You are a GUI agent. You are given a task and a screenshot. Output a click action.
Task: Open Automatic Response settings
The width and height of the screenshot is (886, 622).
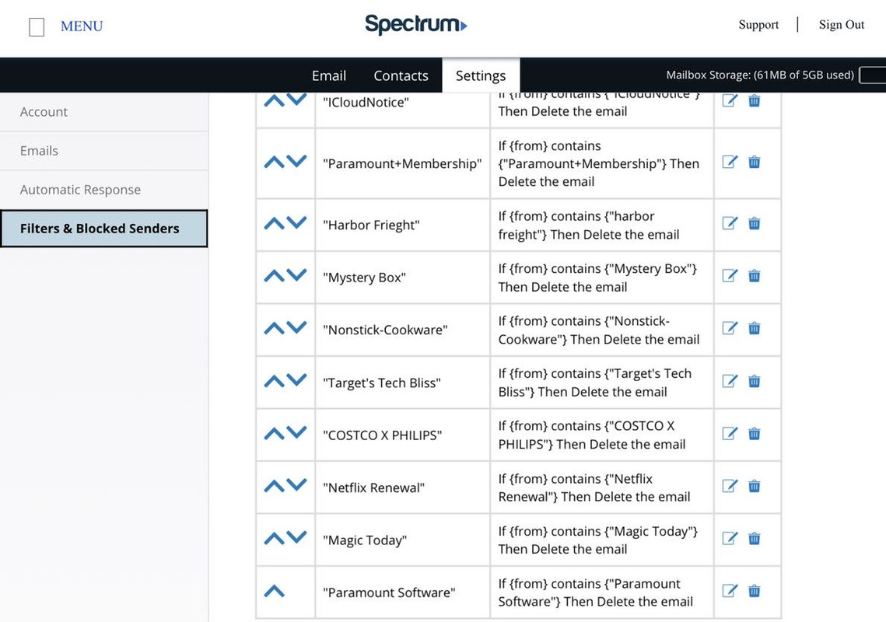coord(104,190)
